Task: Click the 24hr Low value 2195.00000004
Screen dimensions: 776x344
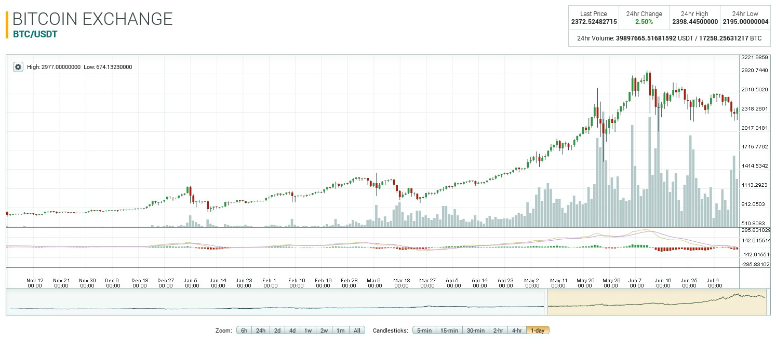Action: tap(746, 22)
